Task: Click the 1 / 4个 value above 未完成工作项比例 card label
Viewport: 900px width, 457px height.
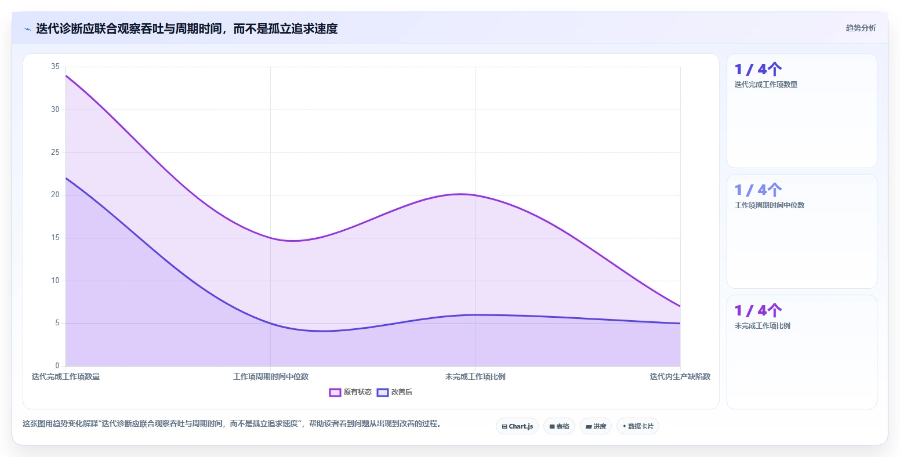Action: (758, 311)
